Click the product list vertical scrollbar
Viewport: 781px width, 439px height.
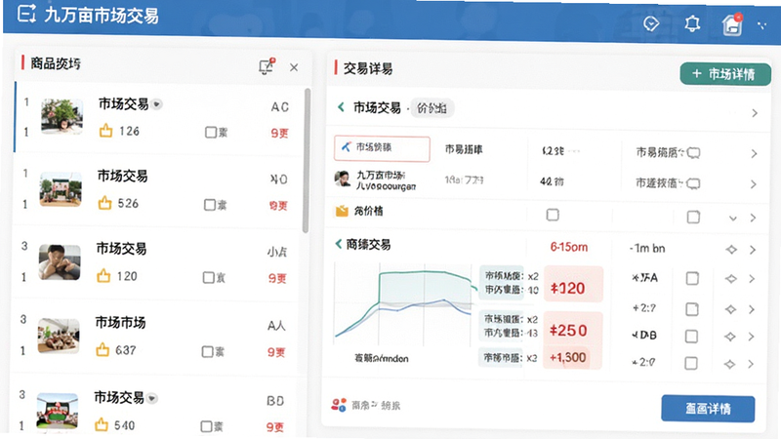307,160
